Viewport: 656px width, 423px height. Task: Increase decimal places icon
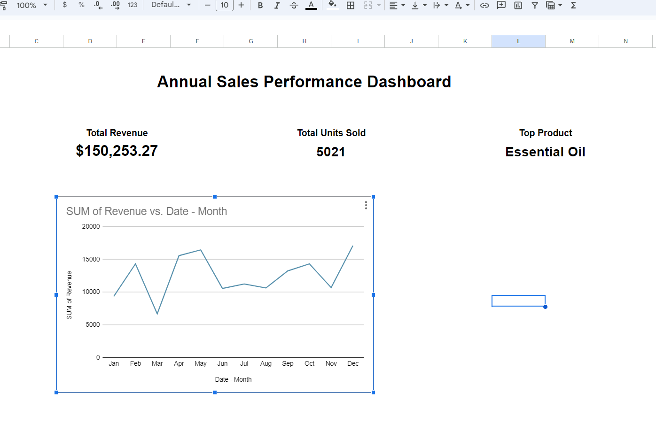point(115,5)
